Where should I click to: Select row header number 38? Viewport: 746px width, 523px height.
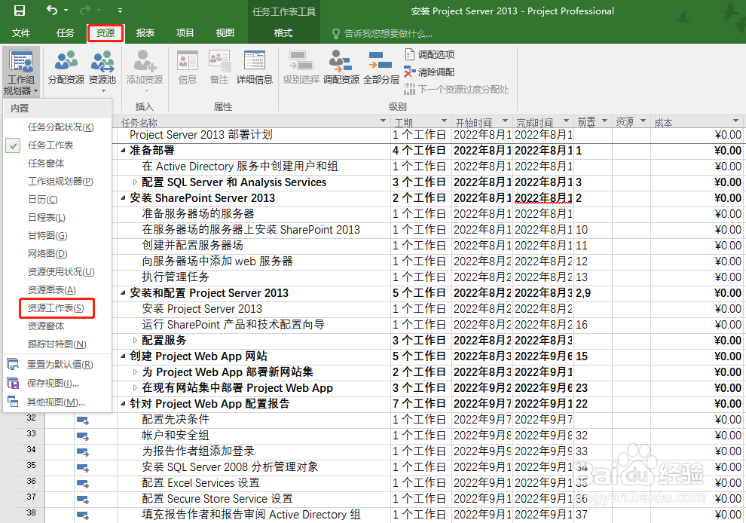point(32,513)
